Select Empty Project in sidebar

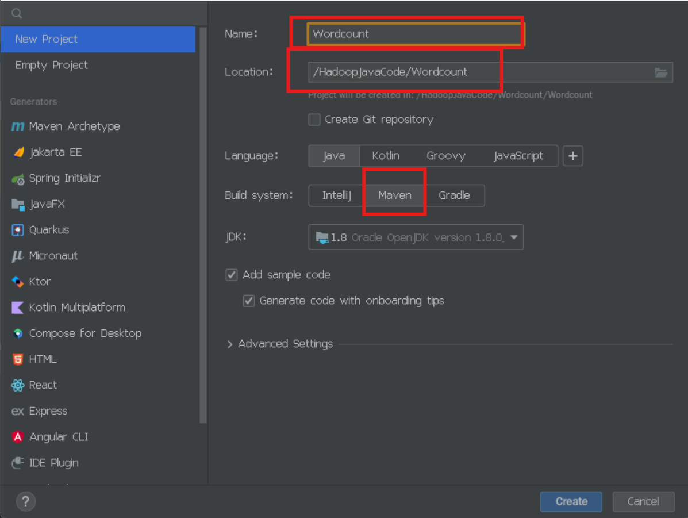click(x=98, y=66)
